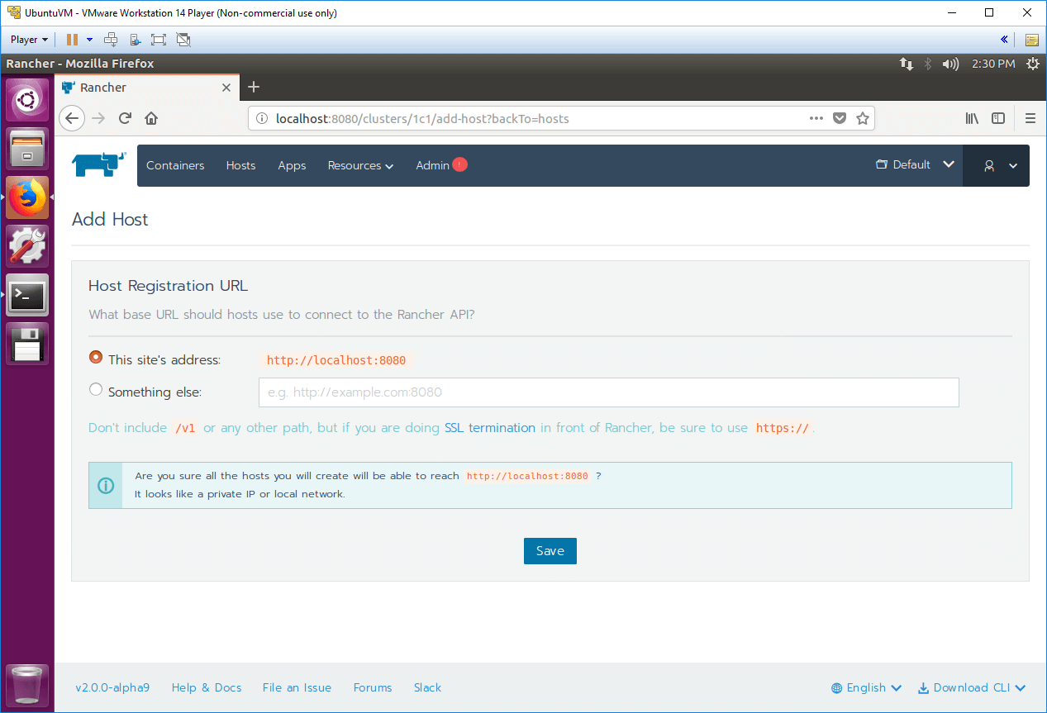Open the Download CLI dropdown
The width and height of the screenshot is (1047, 713).
(x=972, y=687)
